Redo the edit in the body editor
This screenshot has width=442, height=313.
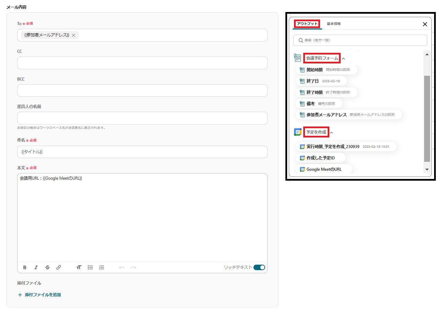pyautogui.click(x=133, y=267)
